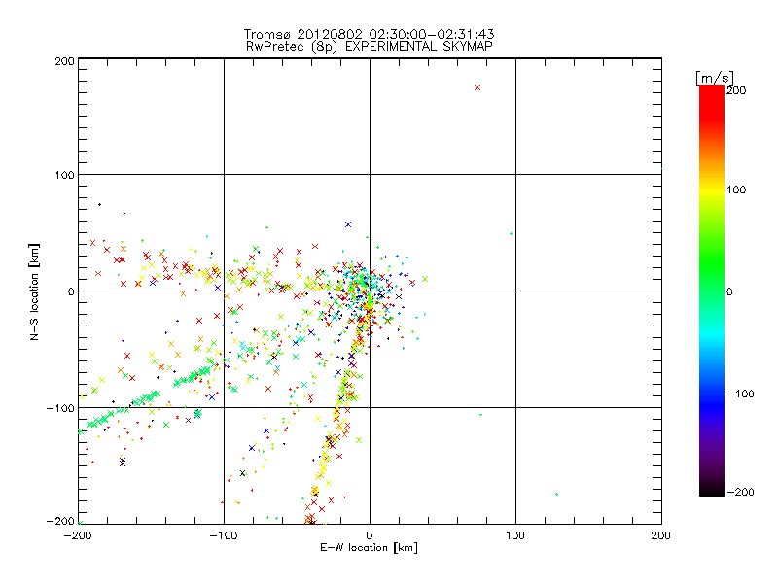Click the 0 tick label on E-W axis
The width and height of the screenshot is (778, 583).
pyautogui.click(x=370, y=535)
